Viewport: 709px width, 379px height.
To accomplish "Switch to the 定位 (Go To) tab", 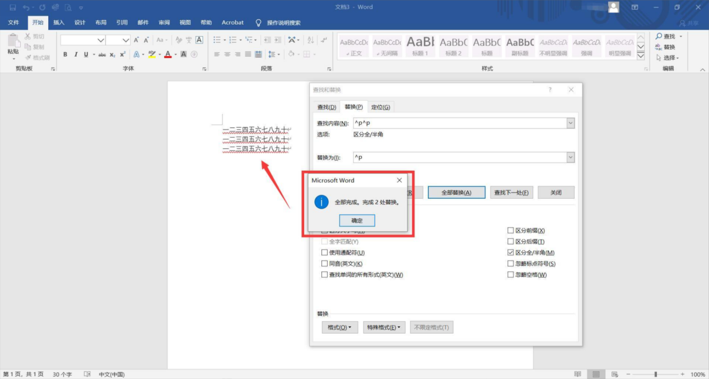I will [x=381, y=107].
